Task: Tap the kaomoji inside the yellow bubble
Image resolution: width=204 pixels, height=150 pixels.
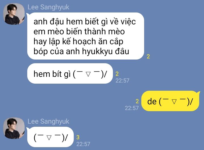Action: [x=176, y=102]
